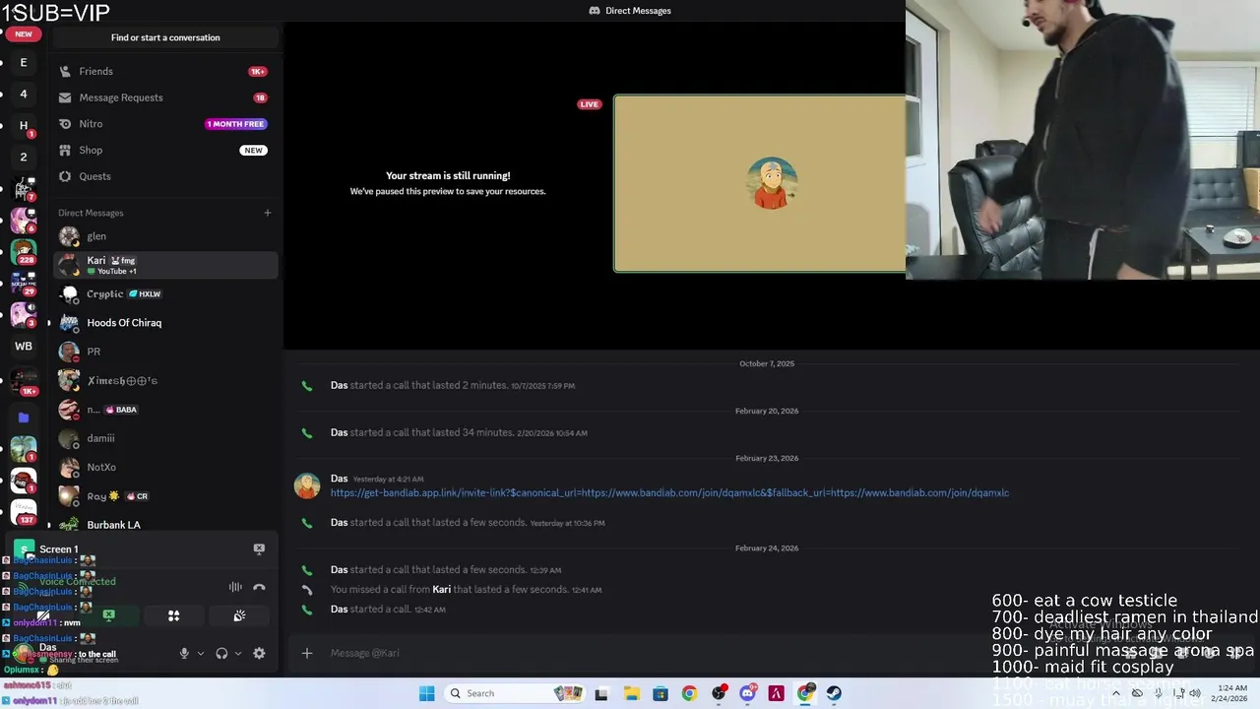The width and height of the screenshot is (1260, 709).
Task: Open the direct message with glen
Action: [x=165, y=236]
